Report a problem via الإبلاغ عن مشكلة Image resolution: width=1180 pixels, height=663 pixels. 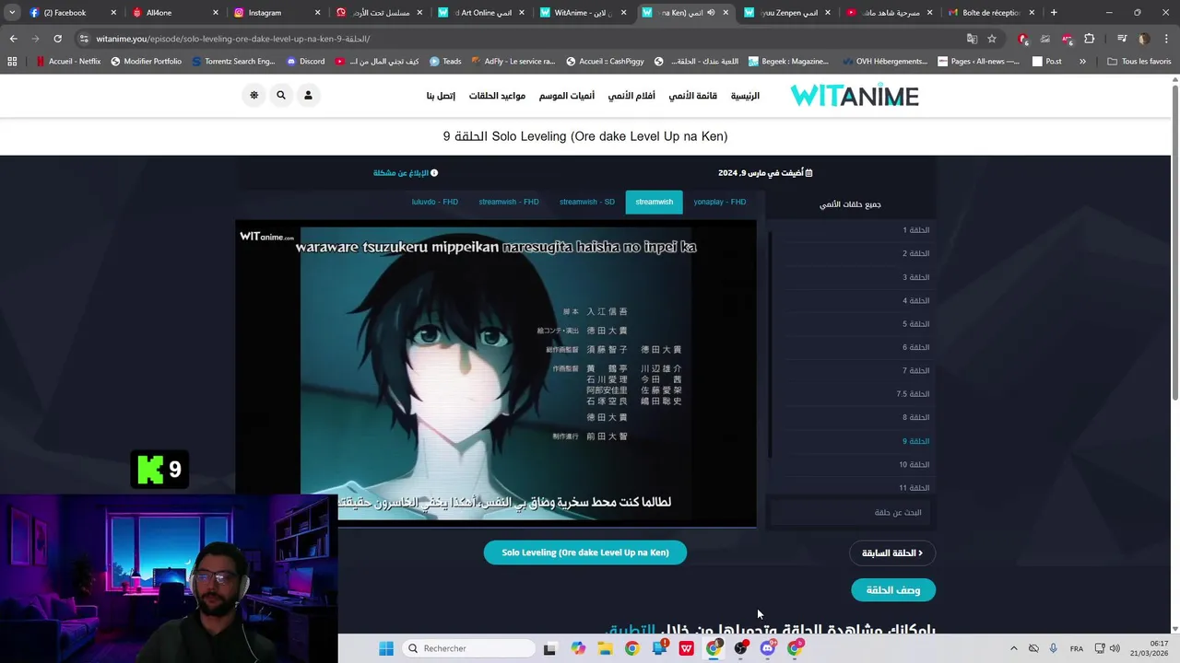point(406,173)
